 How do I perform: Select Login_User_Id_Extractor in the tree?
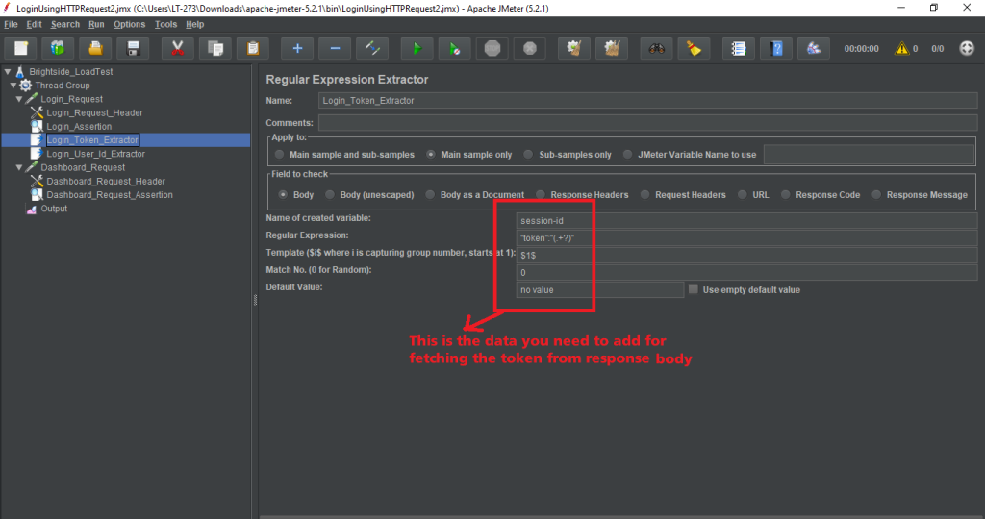pyautogui.click(x=95, y=154)
